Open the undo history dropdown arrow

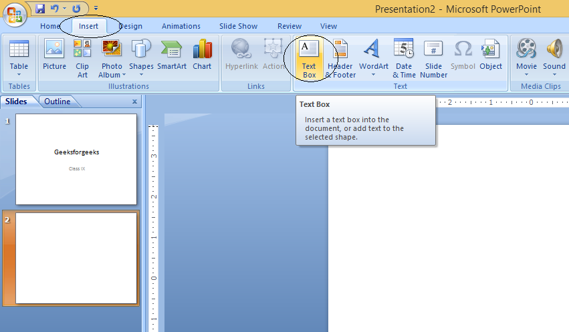click(64, 8)
